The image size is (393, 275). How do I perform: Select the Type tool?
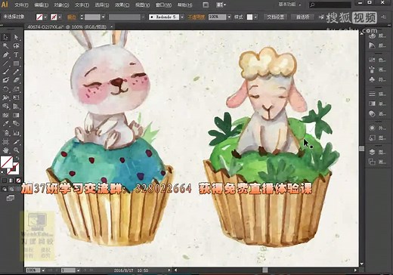pos(16,54)
